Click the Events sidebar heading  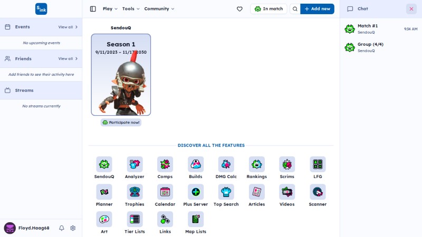[22, 27]
